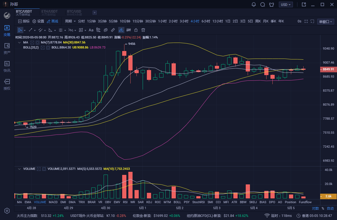Click the 2.6k volume axis label

click(328, 196)
